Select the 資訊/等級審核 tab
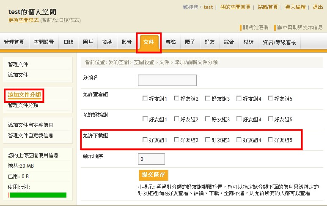Image resolution: width=327 pixels, height=206 pixels. tap(279, 42)
